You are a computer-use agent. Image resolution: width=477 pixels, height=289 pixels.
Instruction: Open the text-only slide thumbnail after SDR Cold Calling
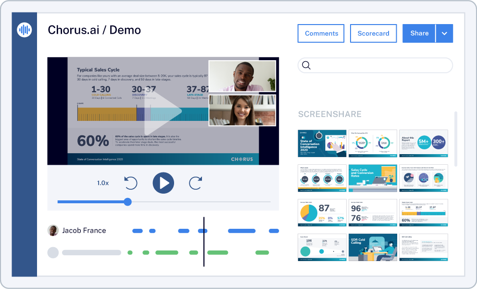click(424, 247)
